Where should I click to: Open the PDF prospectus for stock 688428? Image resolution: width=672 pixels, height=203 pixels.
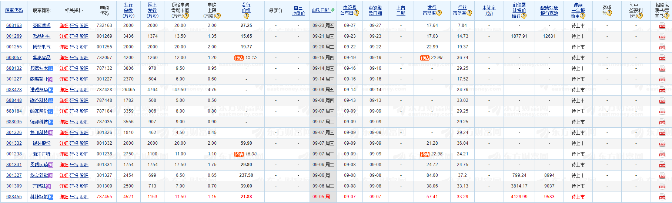point(662,90)
